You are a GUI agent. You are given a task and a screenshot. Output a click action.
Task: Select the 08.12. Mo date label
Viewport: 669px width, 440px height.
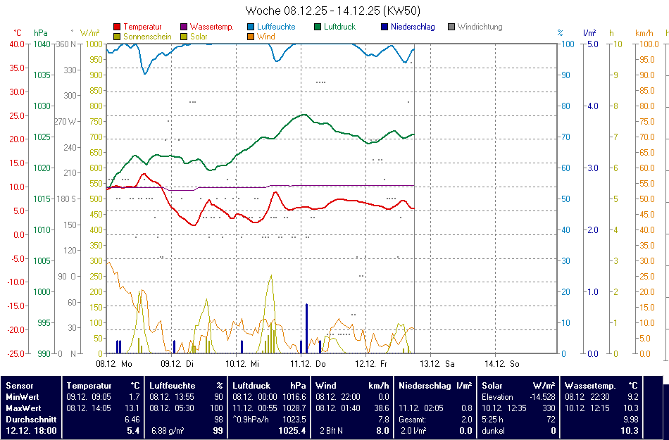(x=114, y=364)
